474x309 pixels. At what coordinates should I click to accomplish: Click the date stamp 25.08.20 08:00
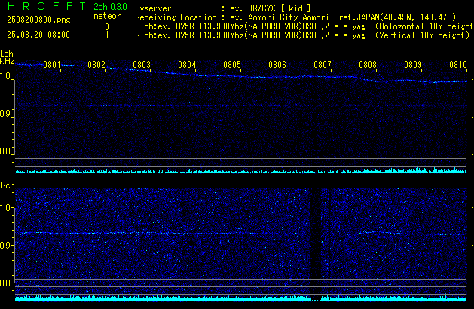click(38, 35)
